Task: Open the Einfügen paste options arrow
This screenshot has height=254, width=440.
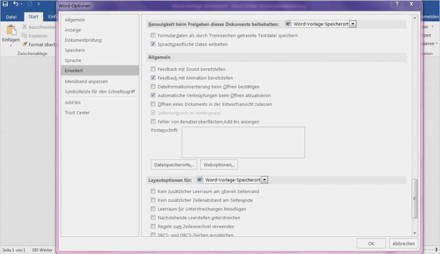Action: point(11,45)
